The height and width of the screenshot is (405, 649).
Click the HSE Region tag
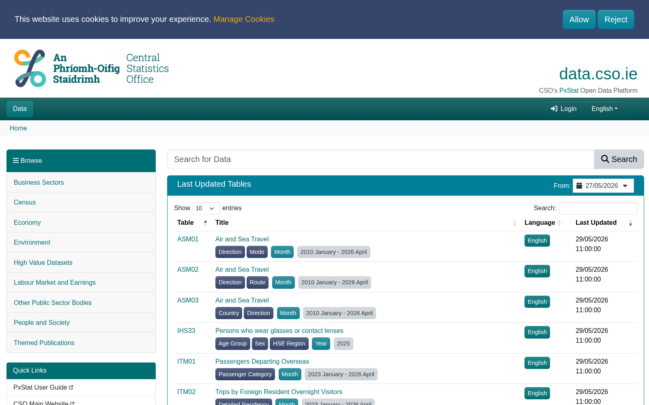(x=289, y=343)
